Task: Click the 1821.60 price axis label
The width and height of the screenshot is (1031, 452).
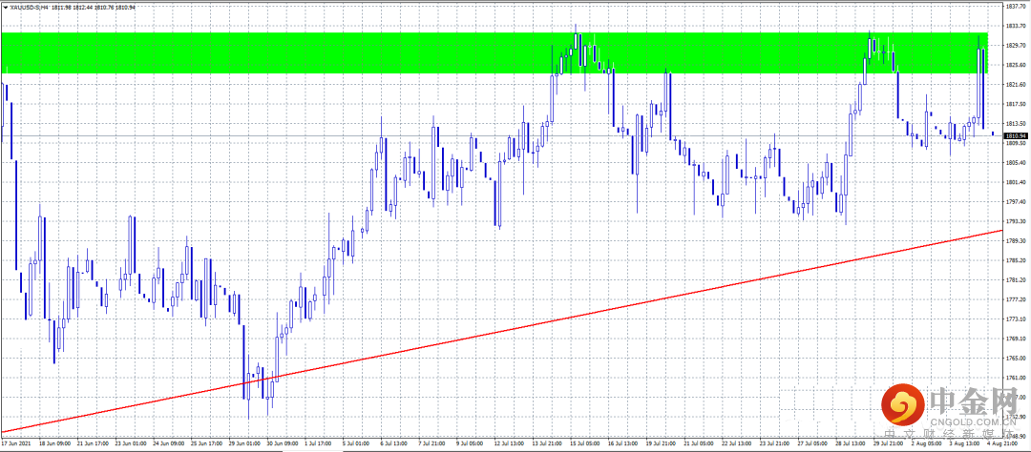Action: (1017, 85)
